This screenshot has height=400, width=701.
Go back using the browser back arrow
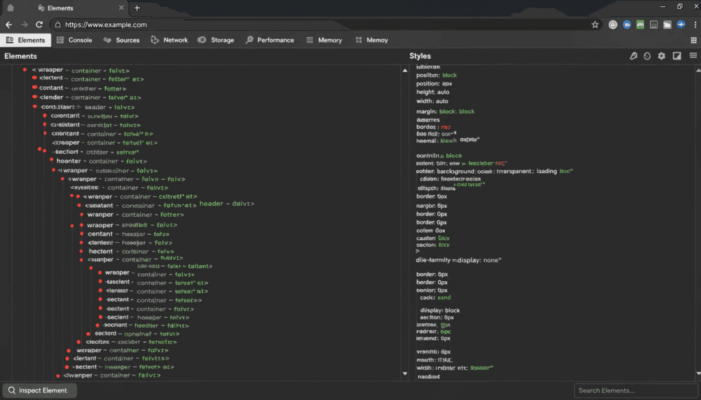point(9,25)
